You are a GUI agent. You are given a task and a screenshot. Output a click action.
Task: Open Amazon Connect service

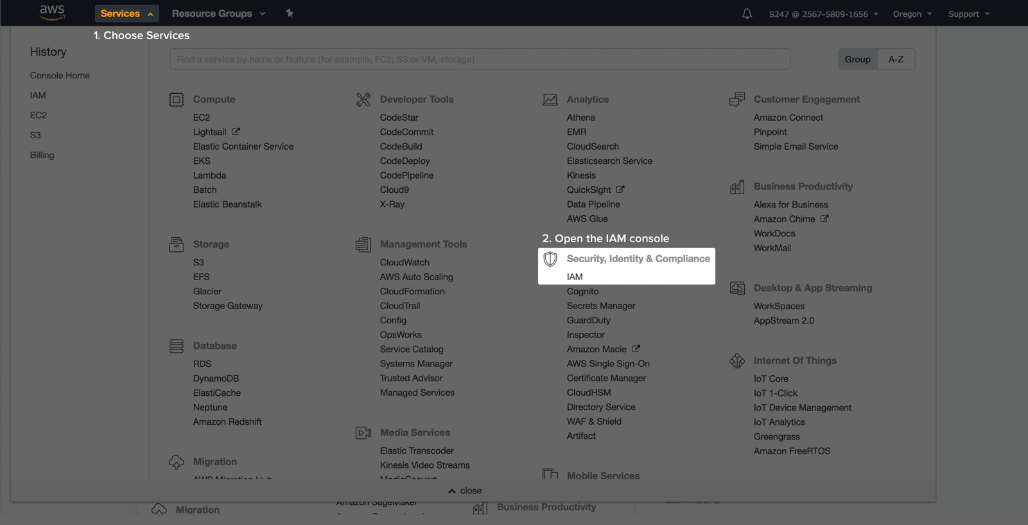[x=788, y=118]
